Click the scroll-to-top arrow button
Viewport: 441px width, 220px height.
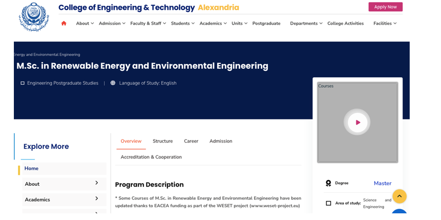click(x=399, y=196)
